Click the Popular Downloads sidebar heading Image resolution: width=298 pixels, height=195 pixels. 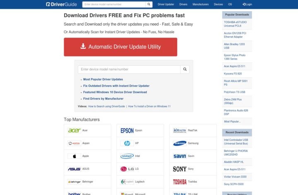point(237,15)
